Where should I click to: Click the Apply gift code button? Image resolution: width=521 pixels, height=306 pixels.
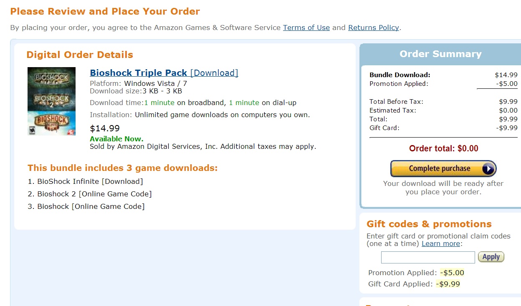(491, 257)
